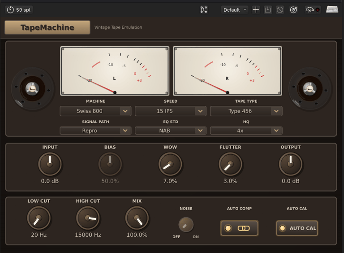Click the Noise ON label
Screen dimensions: 344x253
coord(196,237)
